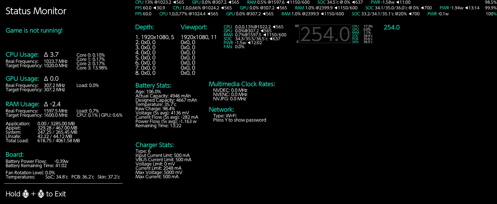Screen dimensions: 497x204
Task: Select 'NVJPG: 0.0 MHz' line
Action: pyautogui.click(x=230, y=99)
